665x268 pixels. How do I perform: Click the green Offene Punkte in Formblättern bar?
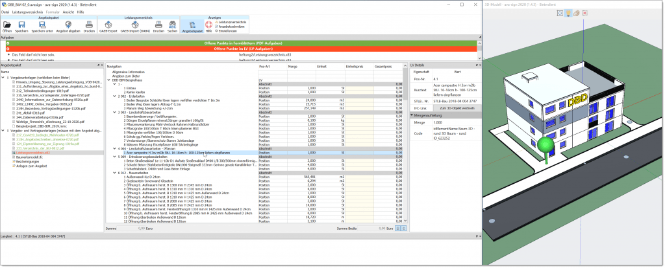(x=243, y=43)
